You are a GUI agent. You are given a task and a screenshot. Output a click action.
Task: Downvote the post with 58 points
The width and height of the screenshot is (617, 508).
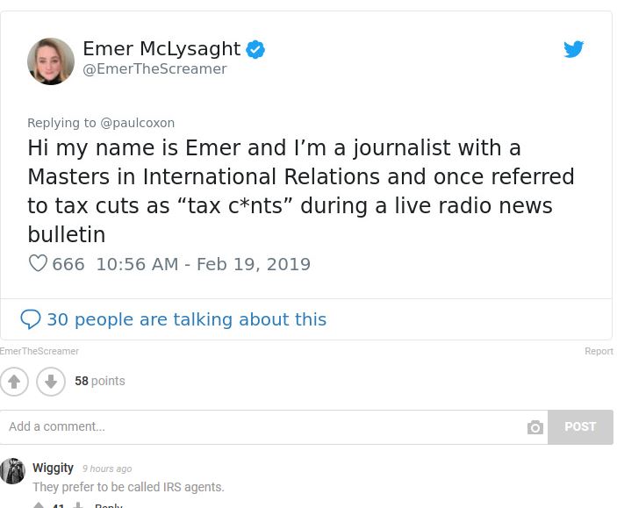point(51,382)
